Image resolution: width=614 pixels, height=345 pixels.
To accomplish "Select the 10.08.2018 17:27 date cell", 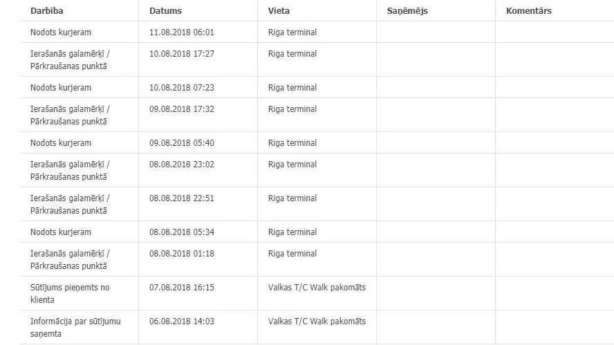I will point(182,54).
